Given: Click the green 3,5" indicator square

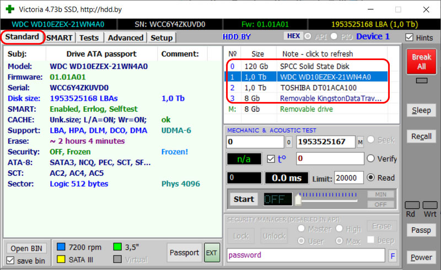Looking at the screenshot, I should click(117, 247).
